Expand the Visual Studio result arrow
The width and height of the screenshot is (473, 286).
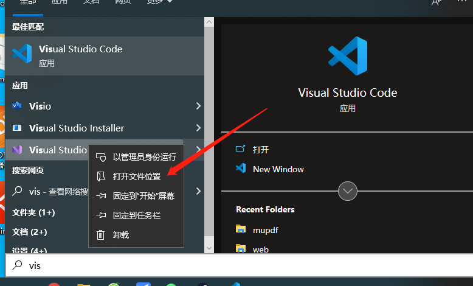[198, 150]
